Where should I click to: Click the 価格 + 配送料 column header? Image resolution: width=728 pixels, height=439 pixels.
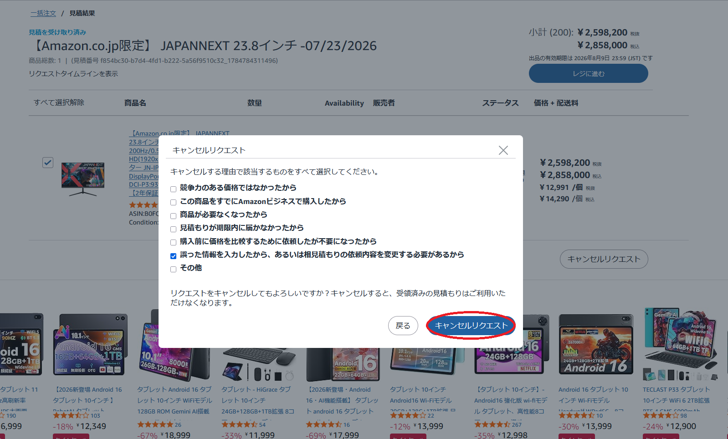click(556, 103)
